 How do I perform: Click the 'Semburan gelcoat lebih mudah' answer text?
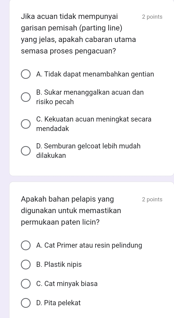pyautogui.click(x=88, y=146)
